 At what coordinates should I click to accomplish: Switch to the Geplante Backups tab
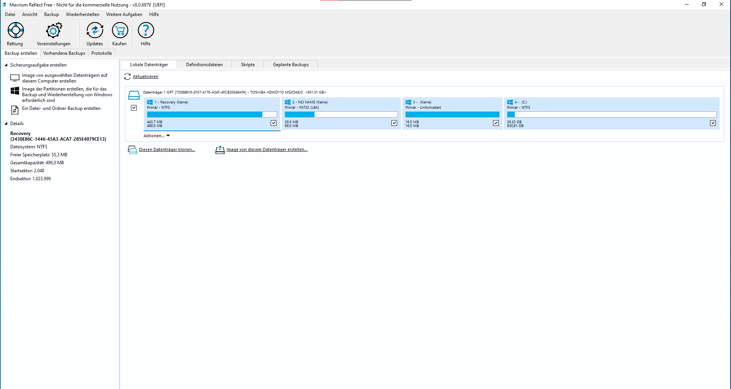coord(290,64)
